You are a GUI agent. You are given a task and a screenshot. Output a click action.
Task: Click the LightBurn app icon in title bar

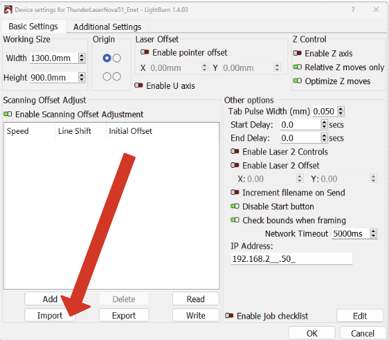coord(8,10)
